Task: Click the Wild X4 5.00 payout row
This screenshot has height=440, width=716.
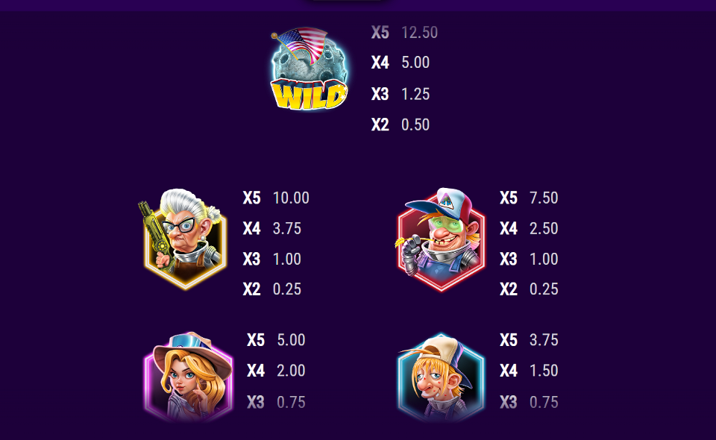Action: coord(401,63)
